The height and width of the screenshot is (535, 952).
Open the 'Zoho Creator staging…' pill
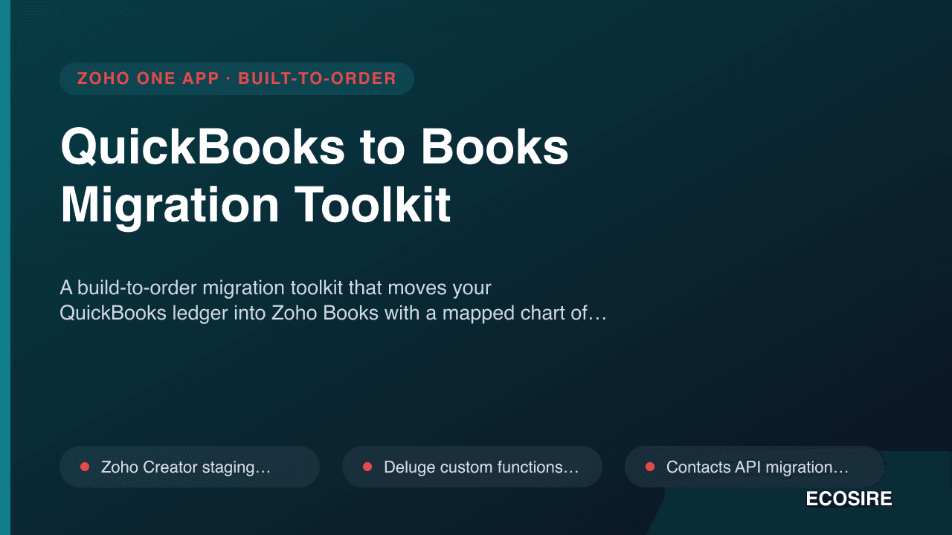(x=190, y=467)
